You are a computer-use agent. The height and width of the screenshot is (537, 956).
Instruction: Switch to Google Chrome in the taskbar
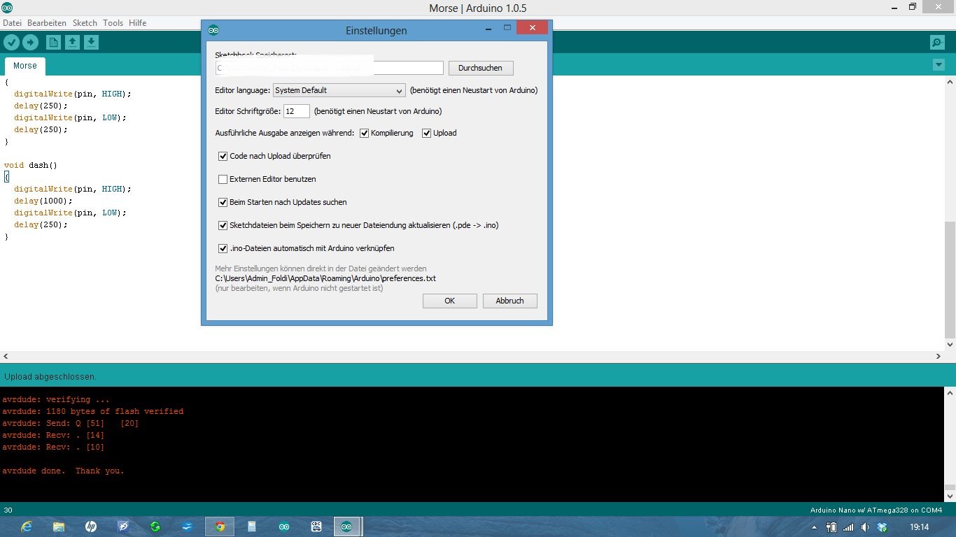(220, 527)
